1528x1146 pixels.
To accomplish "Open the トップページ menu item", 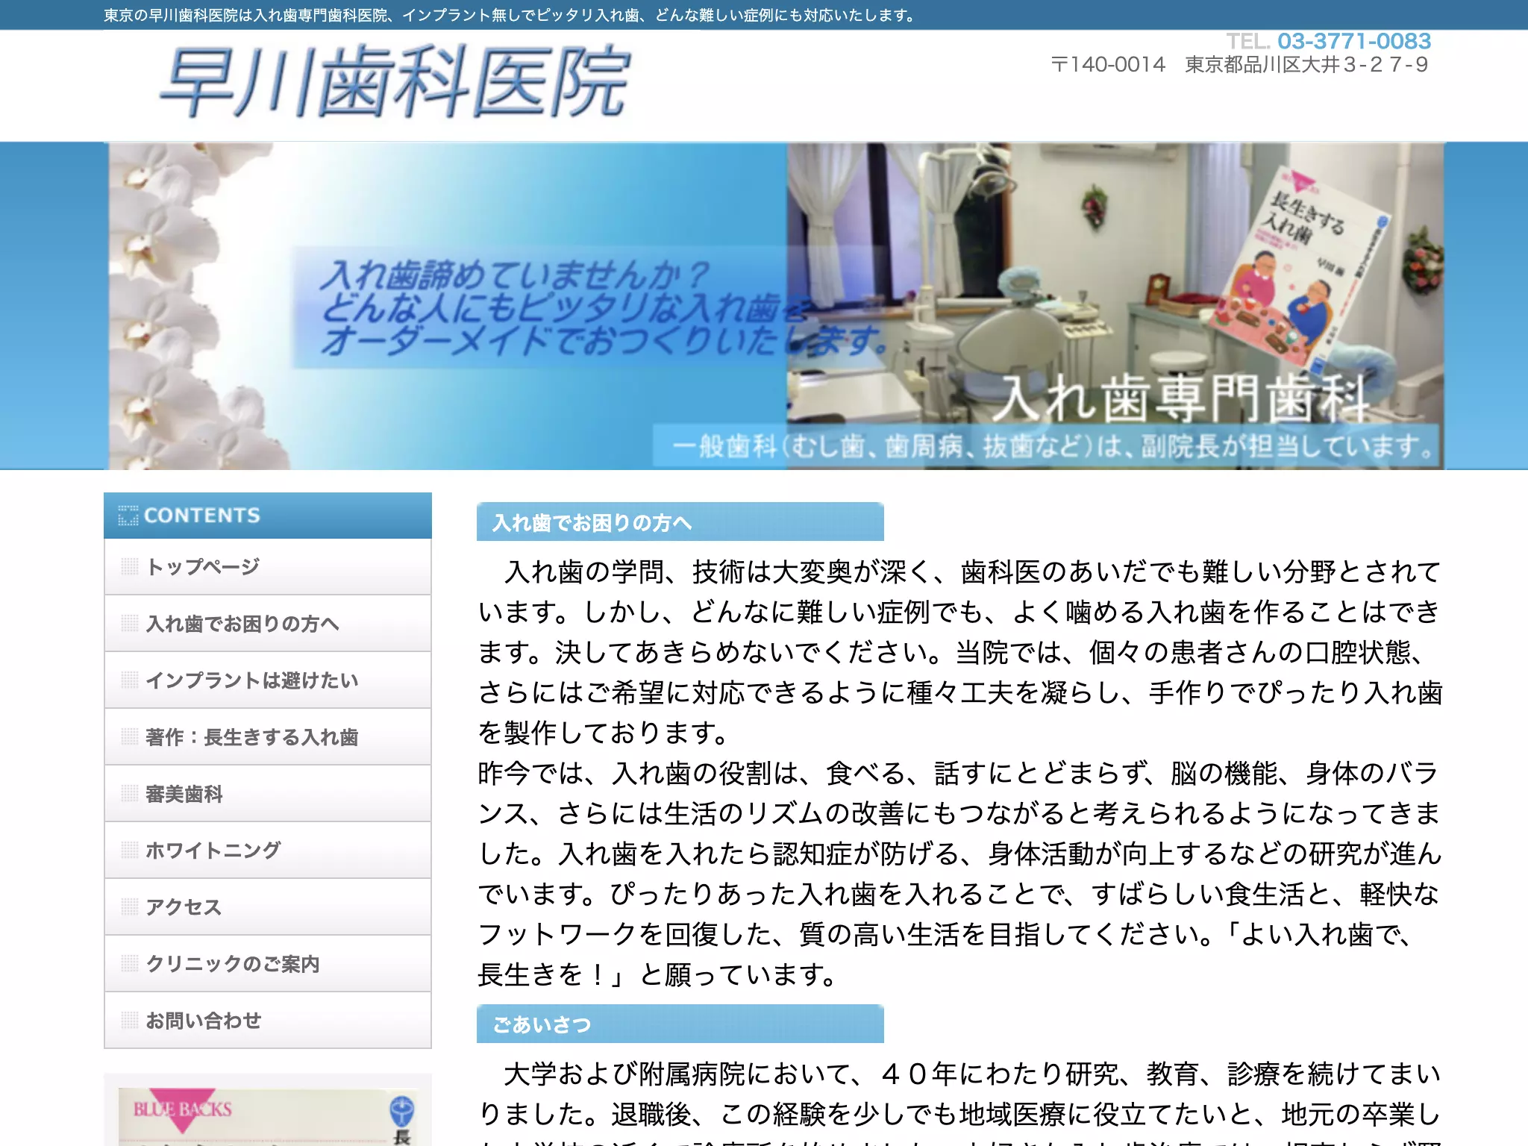I will tap(267, 567).
